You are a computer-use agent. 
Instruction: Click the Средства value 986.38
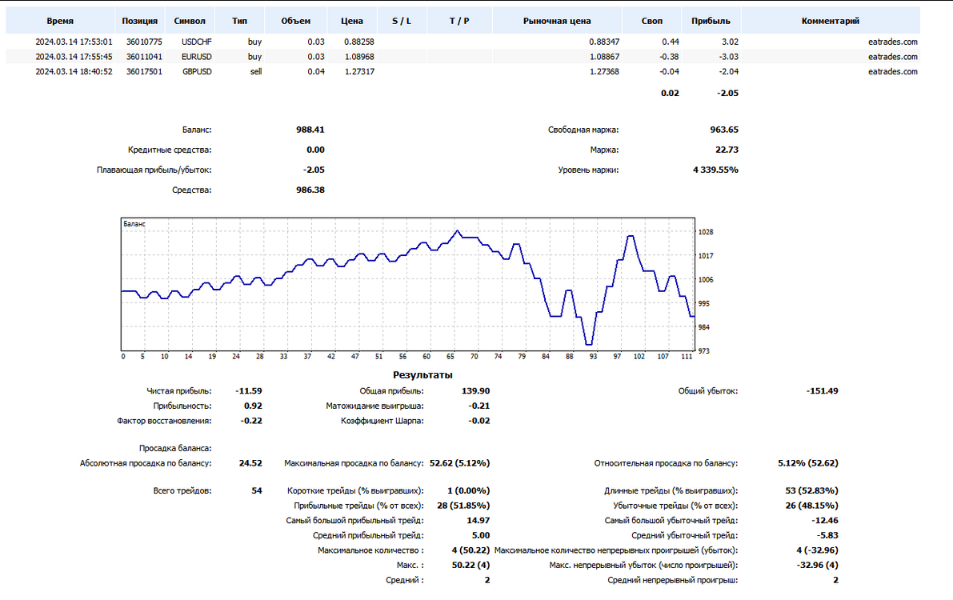(310, 190)
